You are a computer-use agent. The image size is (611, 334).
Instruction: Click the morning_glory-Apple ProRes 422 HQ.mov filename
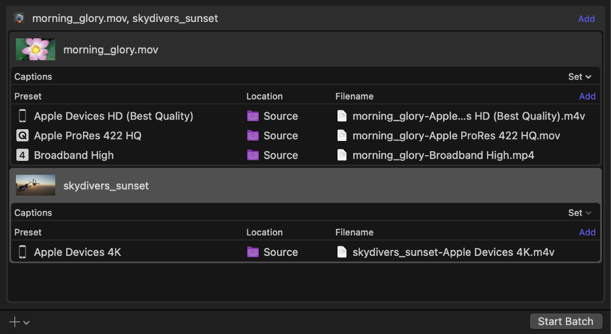(x=456, y=136)
